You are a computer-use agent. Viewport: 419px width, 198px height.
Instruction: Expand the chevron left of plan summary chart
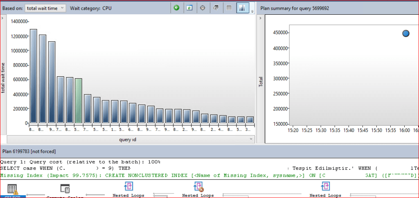click(x=260, y=18)
